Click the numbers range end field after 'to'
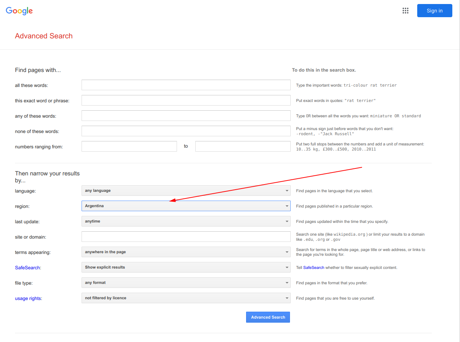Screen dimensions: 460x342 click(x=243, y=147)
